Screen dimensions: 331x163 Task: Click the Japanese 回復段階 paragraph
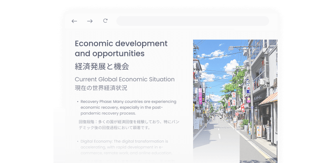tap(129, 125)
